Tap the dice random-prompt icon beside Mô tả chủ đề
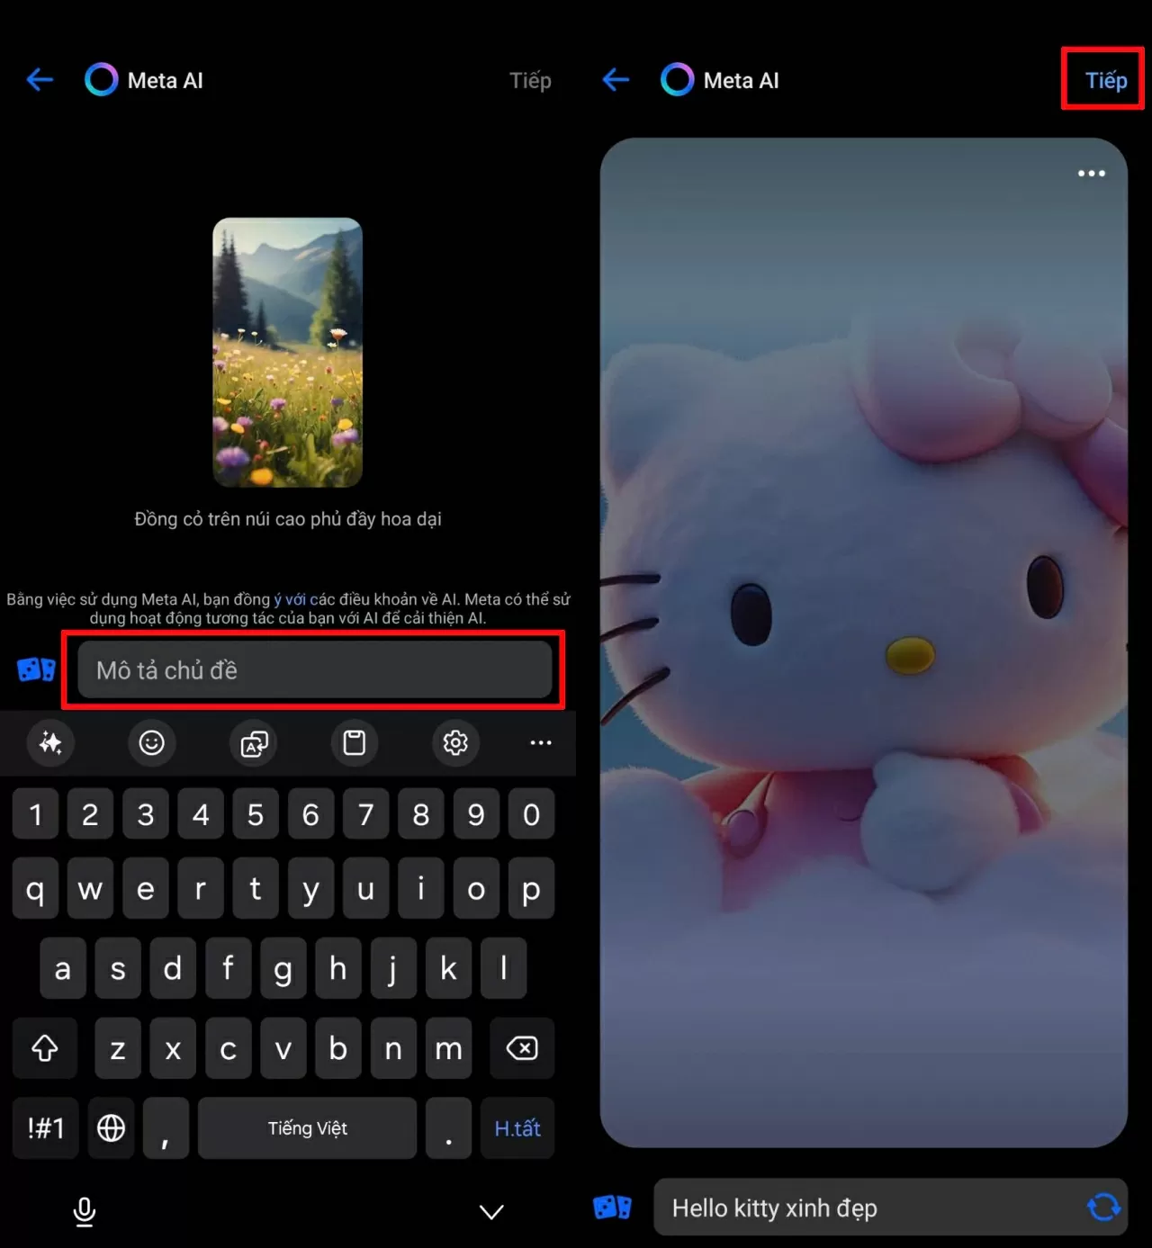The width and height of the screenshot is (1152, 1248). [36, 669]
